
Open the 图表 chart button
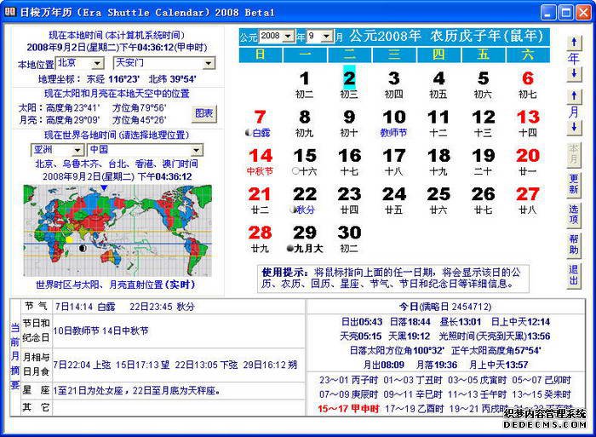tap(204, 113)
